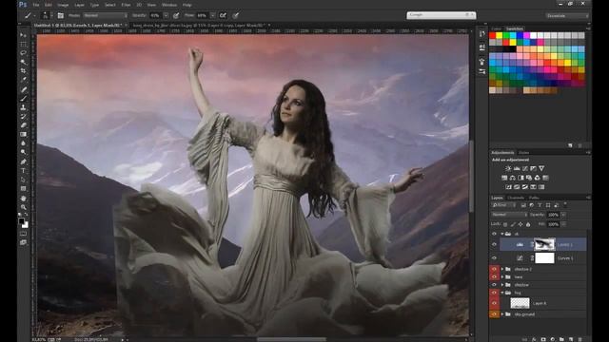Enable airbrush build-up in the options bar
The height and width of the screenshot is (342, 609).
coord(223,15)
